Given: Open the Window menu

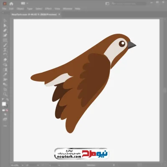Looking at the screenshot, I should (68, 9).
